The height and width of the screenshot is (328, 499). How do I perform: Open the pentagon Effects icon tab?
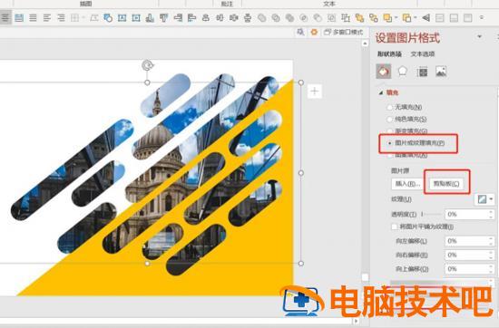pyautogui.click(x=403, y=72)
